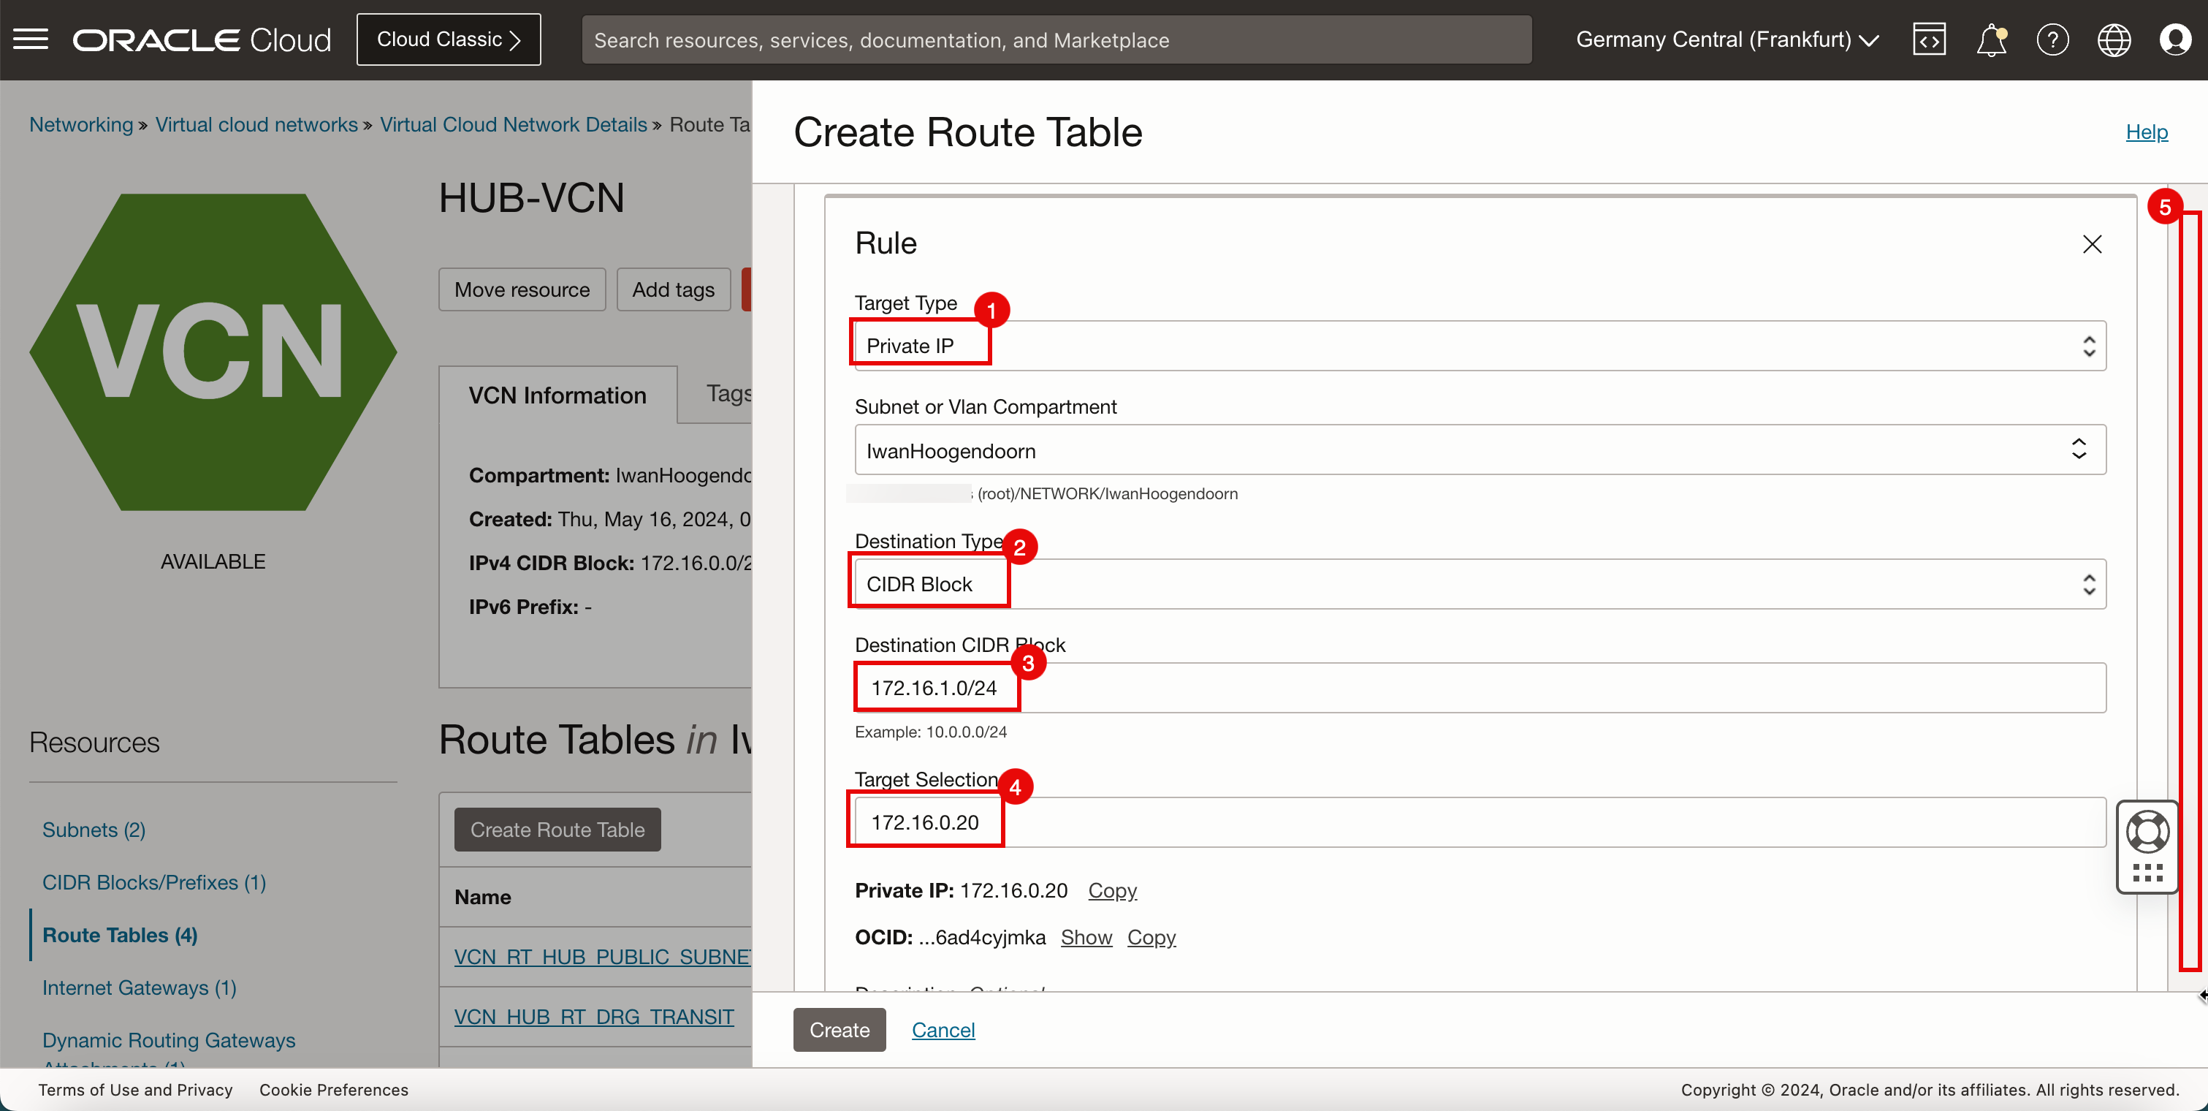The image size is (2208, 1111).
Task: Open the notifications bell
Action: pyautogui.click(x=1990, y=39)
